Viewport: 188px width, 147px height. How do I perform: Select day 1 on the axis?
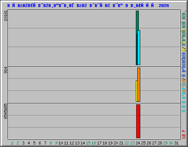[x=12, y=143]
